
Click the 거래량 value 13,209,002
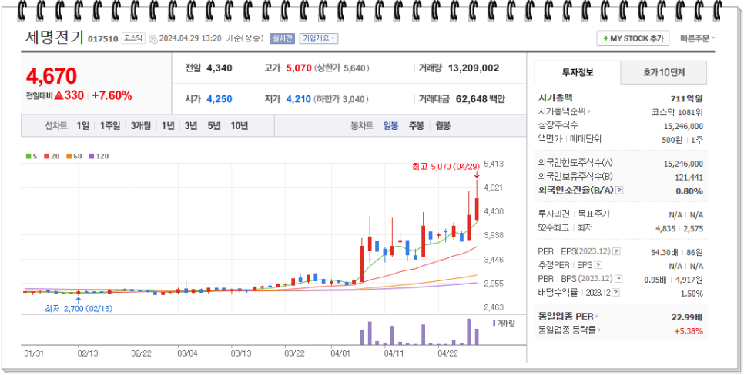coord(474,68)
